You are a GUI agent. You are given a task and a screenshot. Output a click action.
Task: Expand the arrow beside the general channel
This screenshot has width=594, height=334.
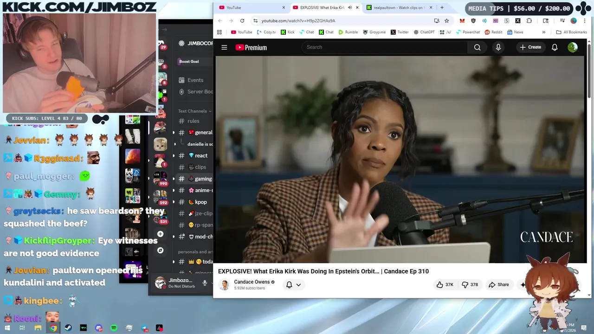pyautogui.click(x=174, y=133)
